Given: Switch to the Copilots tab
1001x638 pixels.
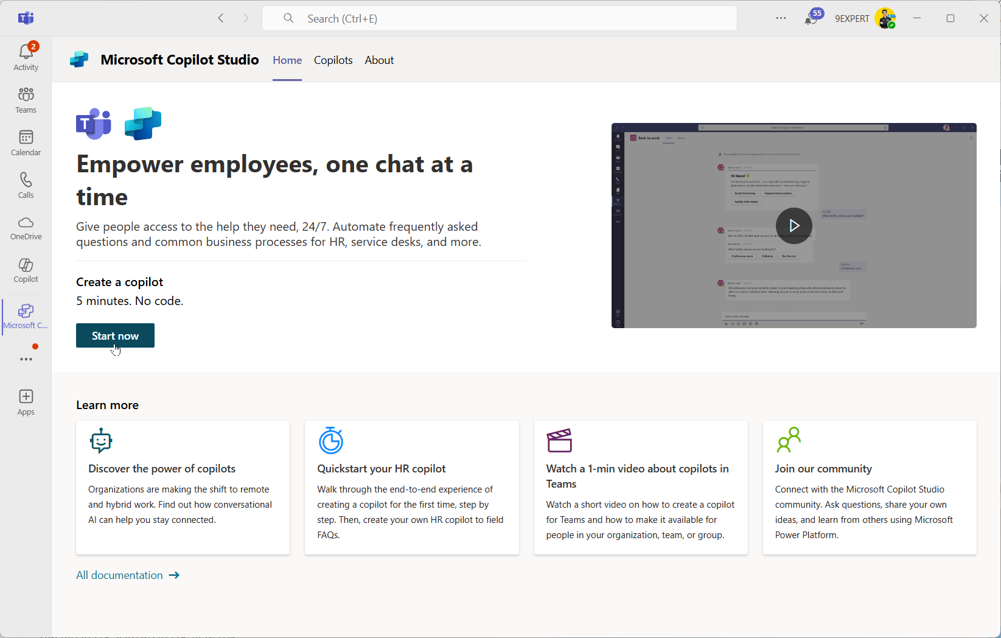Looking at the screenshot, I should coord(333,60).
